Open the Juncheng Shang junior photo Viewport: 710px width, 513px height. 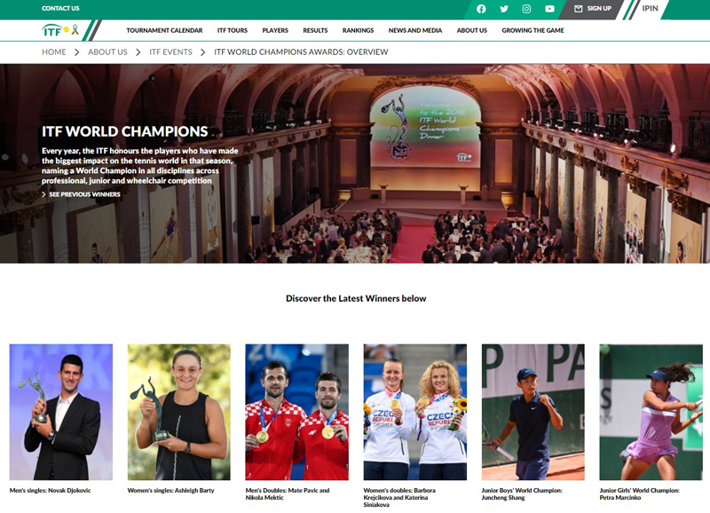(533, 412)
